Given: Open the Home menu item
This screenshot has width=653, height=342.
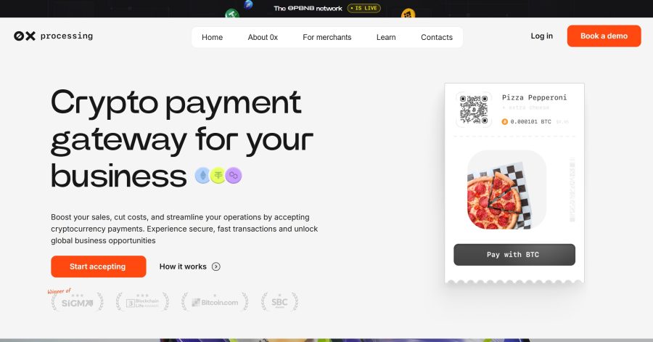Looking at the screenshot, I should pyautogui.click(x=213, y=37).
